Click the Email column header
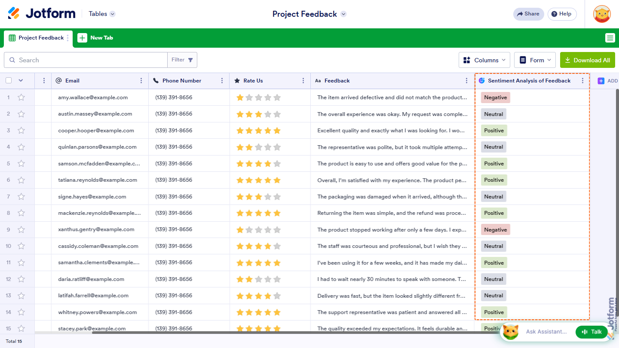Screen dimensions: 619x348 (x=100, y=81)
